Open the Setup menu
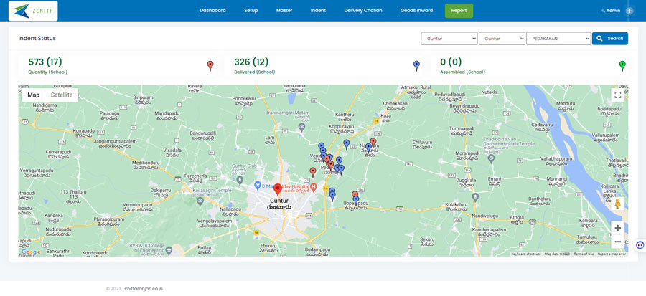Image resolution: width=646 pixels, height=296 pixels. point(251,11)
